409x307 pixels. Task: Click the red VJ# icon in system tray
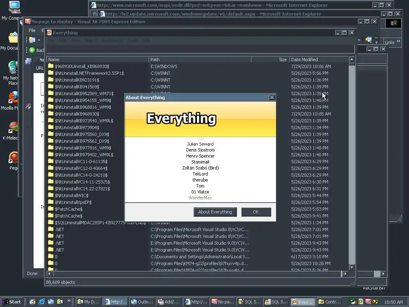pos(368,302)
